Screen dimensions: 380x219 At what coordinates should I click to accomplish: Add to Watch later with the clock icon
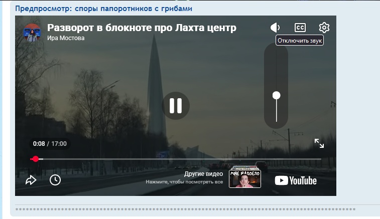[x=55, y=180]
